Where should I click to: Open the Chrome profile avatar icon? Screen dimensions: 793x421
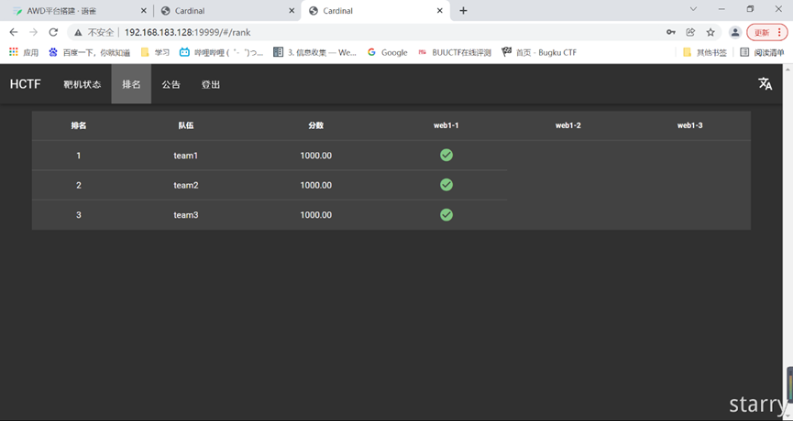[735, 32]
